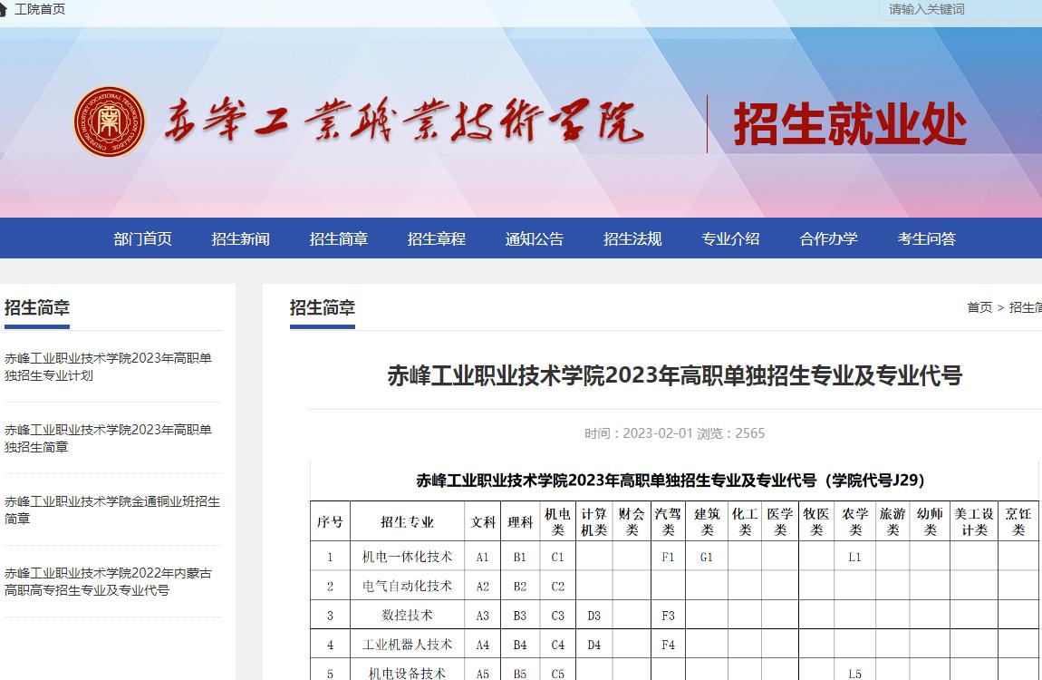Click the 招生就业处 banner title
Viewport: 1042px width, 680px height.
click(850, 124)
